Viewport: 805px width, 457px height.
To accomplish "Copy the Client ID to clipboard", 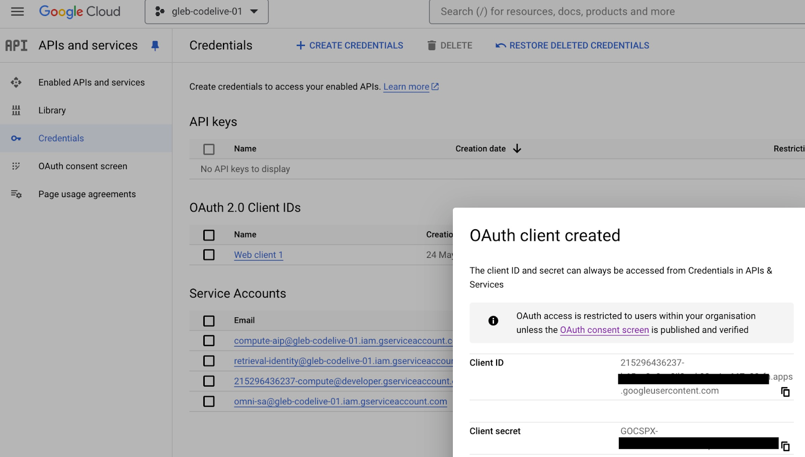I will 785,392.
